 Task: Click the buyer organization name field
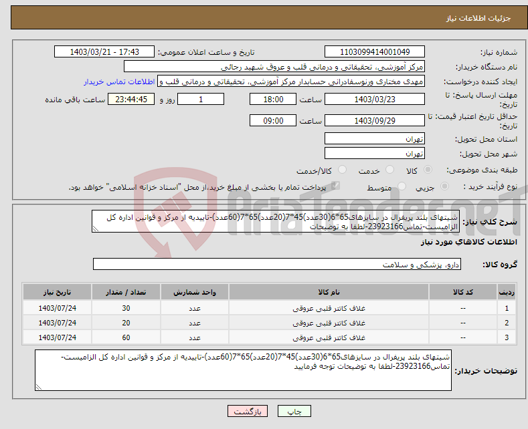pos(274,67)
